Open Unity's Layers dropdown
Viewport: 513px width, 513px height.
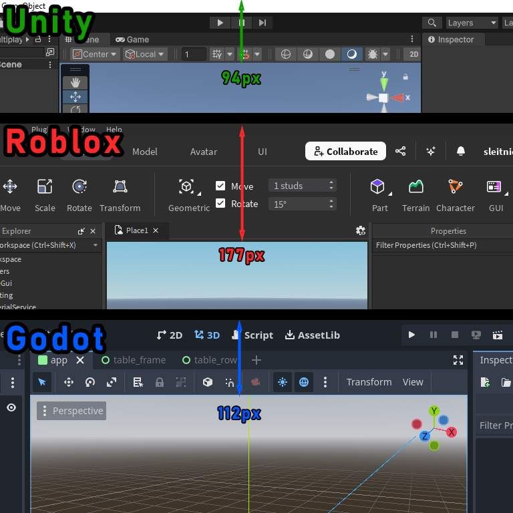[x=472, y=23]
